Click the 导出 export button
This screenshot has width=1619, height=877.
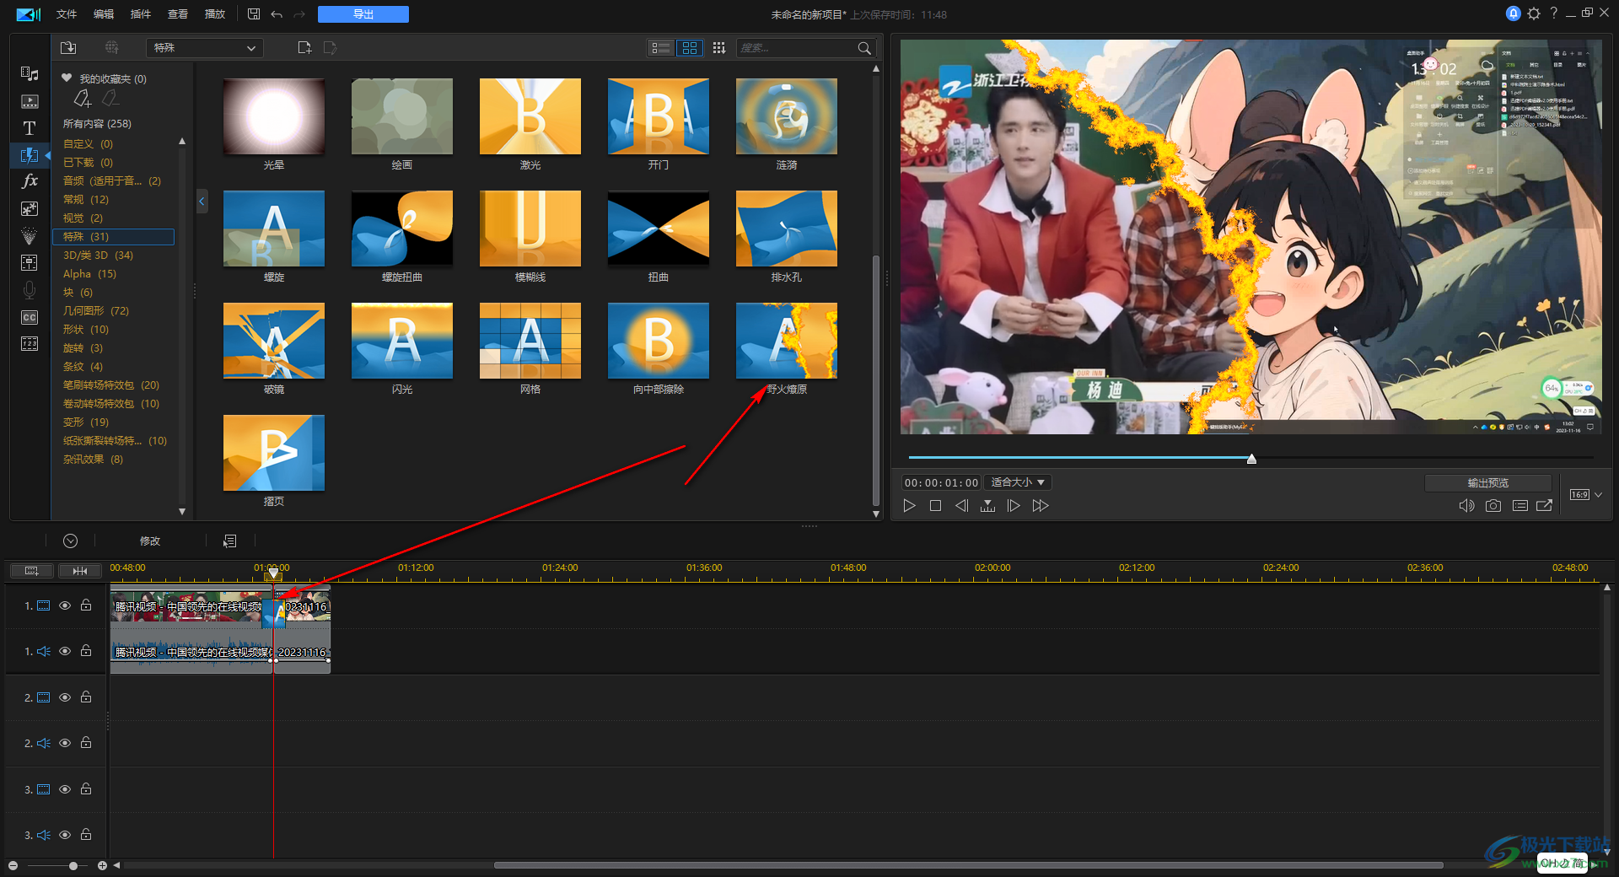[363, 14]
